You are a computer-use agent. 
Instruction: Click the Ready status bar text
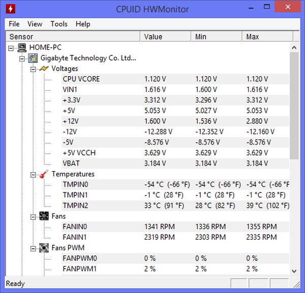tap(15, 283)
